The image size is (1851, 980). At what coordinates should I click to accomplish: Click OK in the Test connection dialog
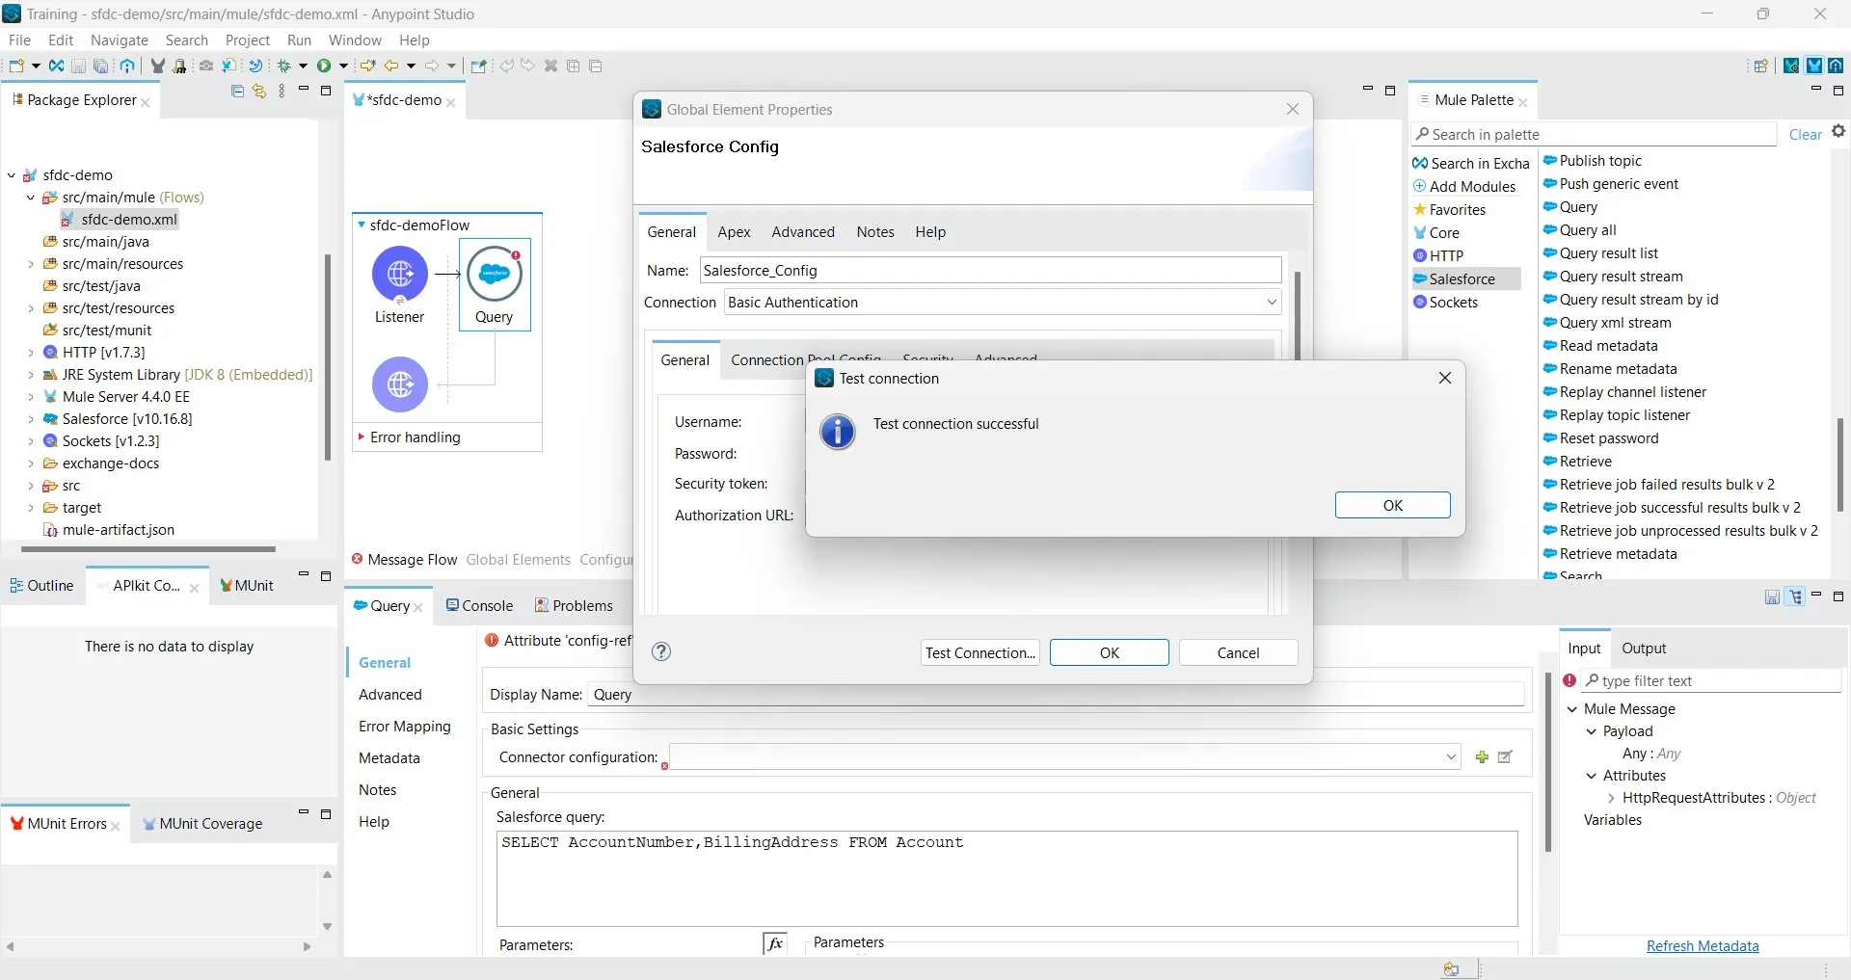point(1392,505)
